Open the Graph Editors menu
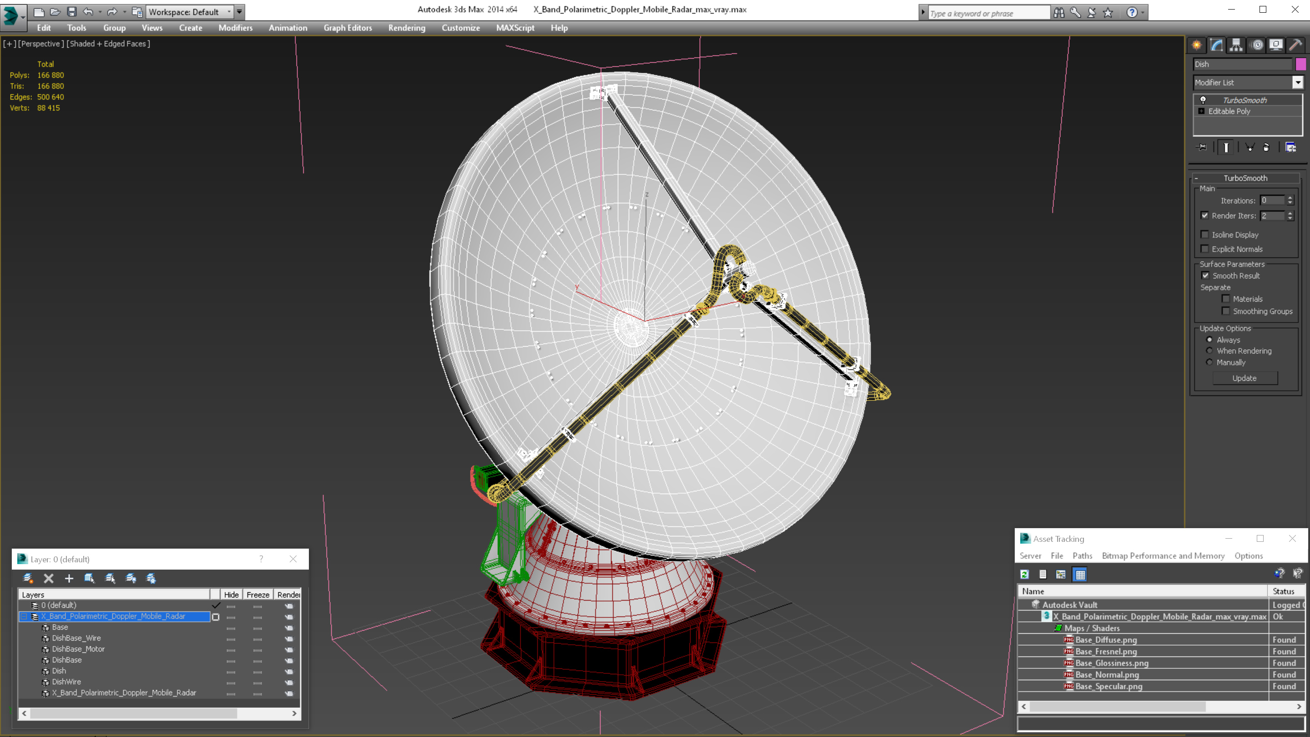This screenshot has width=1310, height=737. point(348,28)
